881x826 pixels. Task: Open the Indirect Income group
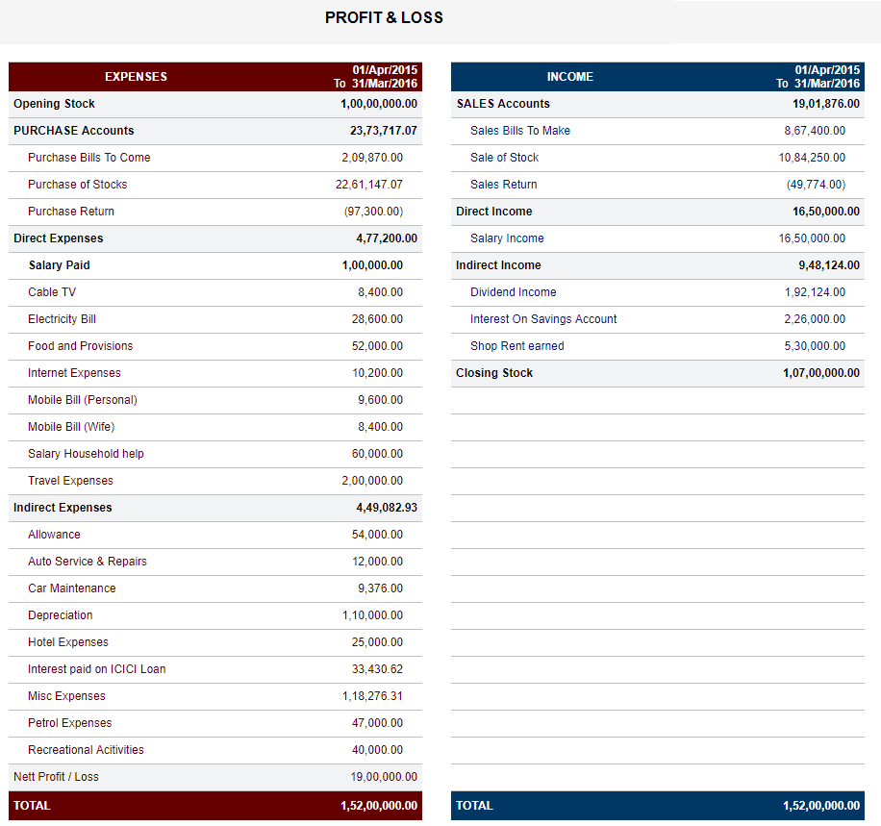[x=498, y=265]
